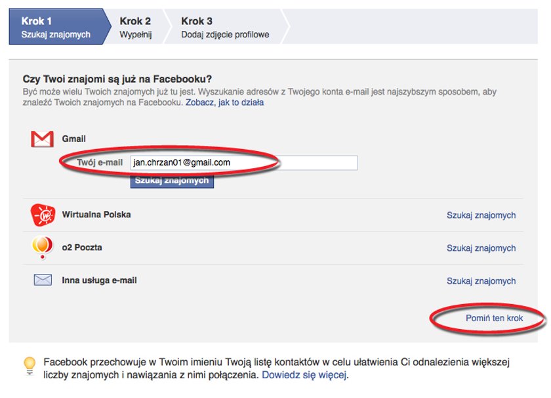The height and width of the screenshot is (398, 551).
Task: Click the blue Szukaj znajomych button under Gmail
Action: 172,181
